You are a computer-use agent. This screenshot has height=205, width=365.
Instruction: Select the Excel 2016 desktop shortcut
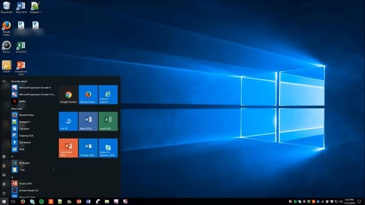pyautogui.click(x=21, y=47)
